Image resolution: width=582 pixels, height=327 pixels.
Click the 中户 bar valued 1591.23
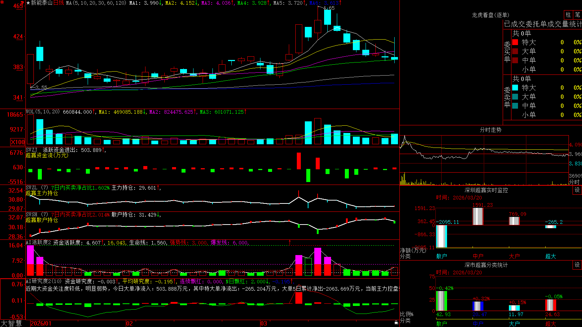pyautogui.click(x=478, y=217)
